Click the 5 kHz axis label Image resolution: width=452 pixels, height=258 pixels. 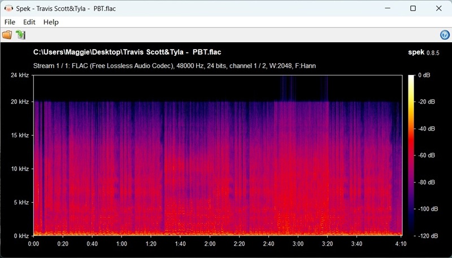pyautogui.click(x=21, y=202)
